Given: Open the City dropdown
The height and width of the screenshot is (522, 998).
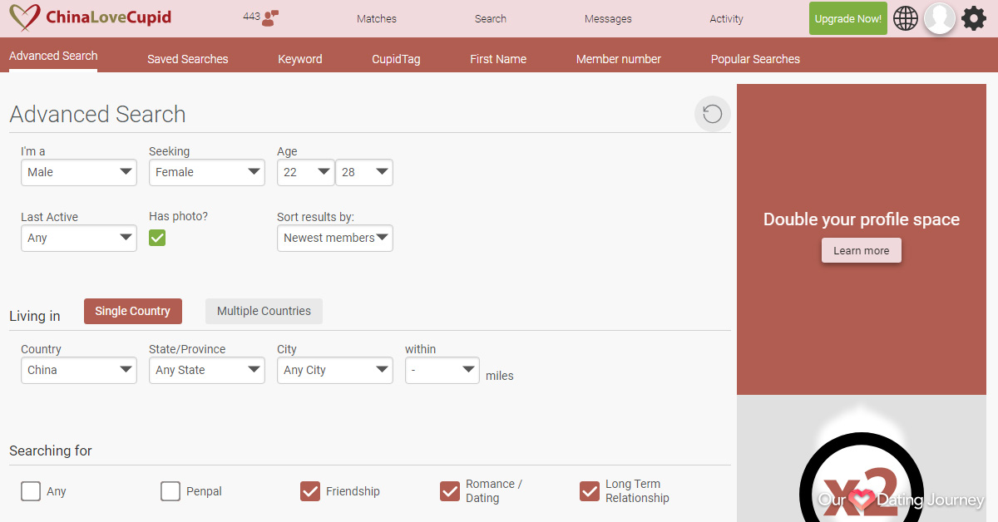Looking at the screenshot, I should tap(335, 370).
